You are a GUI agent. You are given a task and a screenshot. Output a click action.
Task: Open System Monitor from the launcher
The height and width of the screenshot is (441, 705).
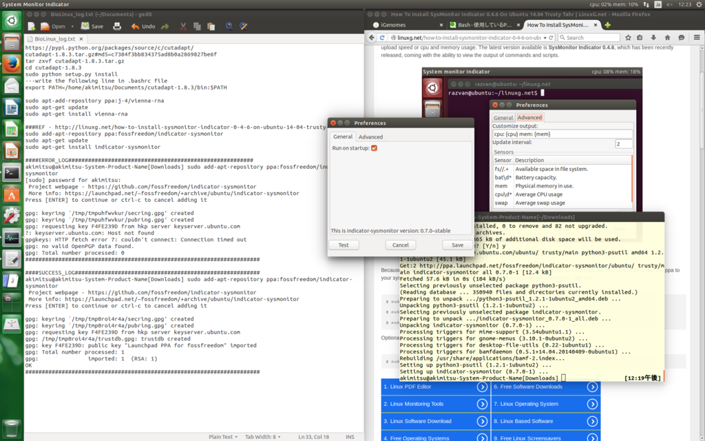click(x=12, y=238)
